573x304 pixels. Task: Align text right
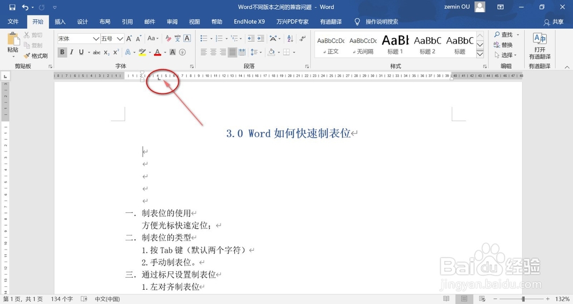click(223, 53)
